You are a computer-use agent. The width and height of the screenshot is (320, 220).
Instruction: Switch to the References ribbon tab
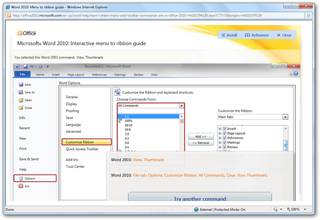click(99, 75)
